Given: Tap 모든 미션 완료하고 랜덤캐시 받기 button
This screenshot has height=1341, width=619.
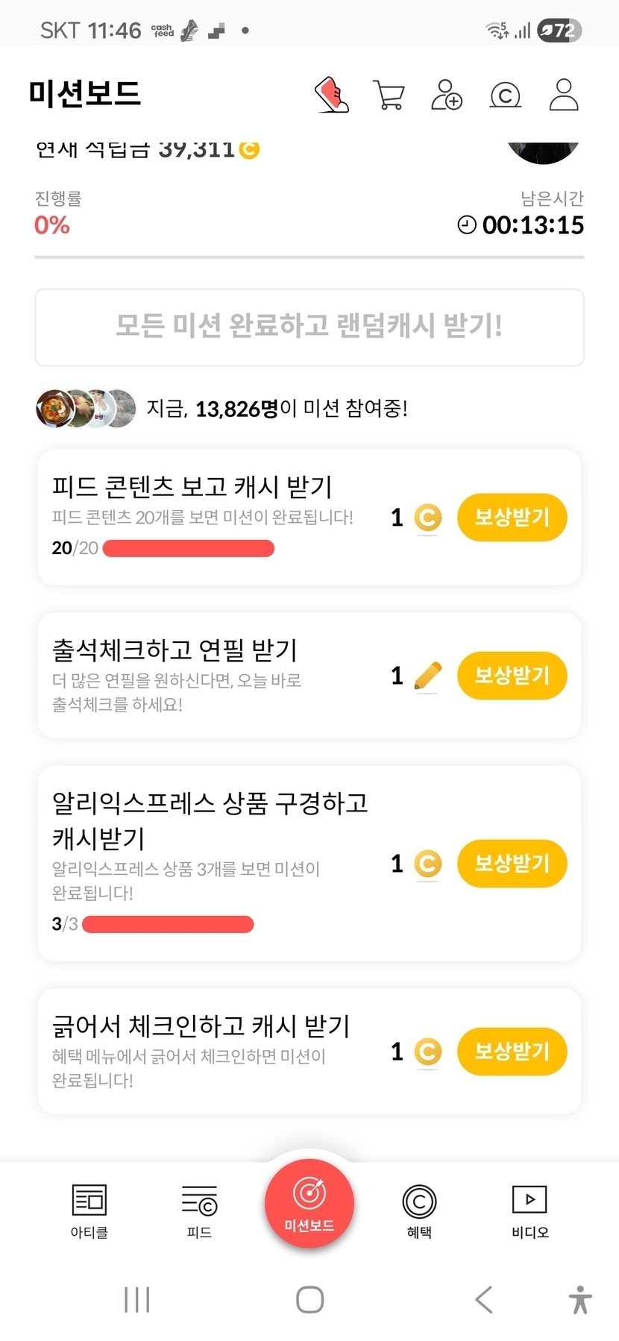Looking at the screenshot, I should point(309,327).
